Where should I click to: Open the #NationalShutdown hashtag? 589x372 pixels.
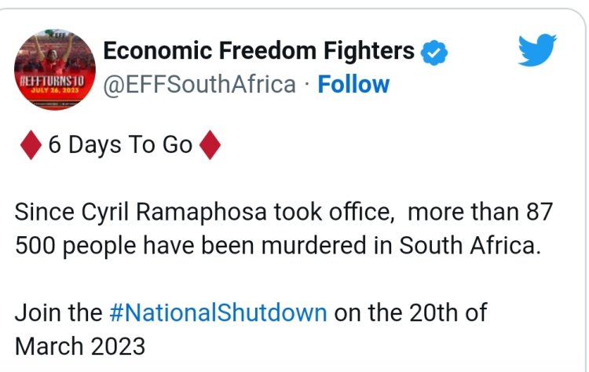217,312
